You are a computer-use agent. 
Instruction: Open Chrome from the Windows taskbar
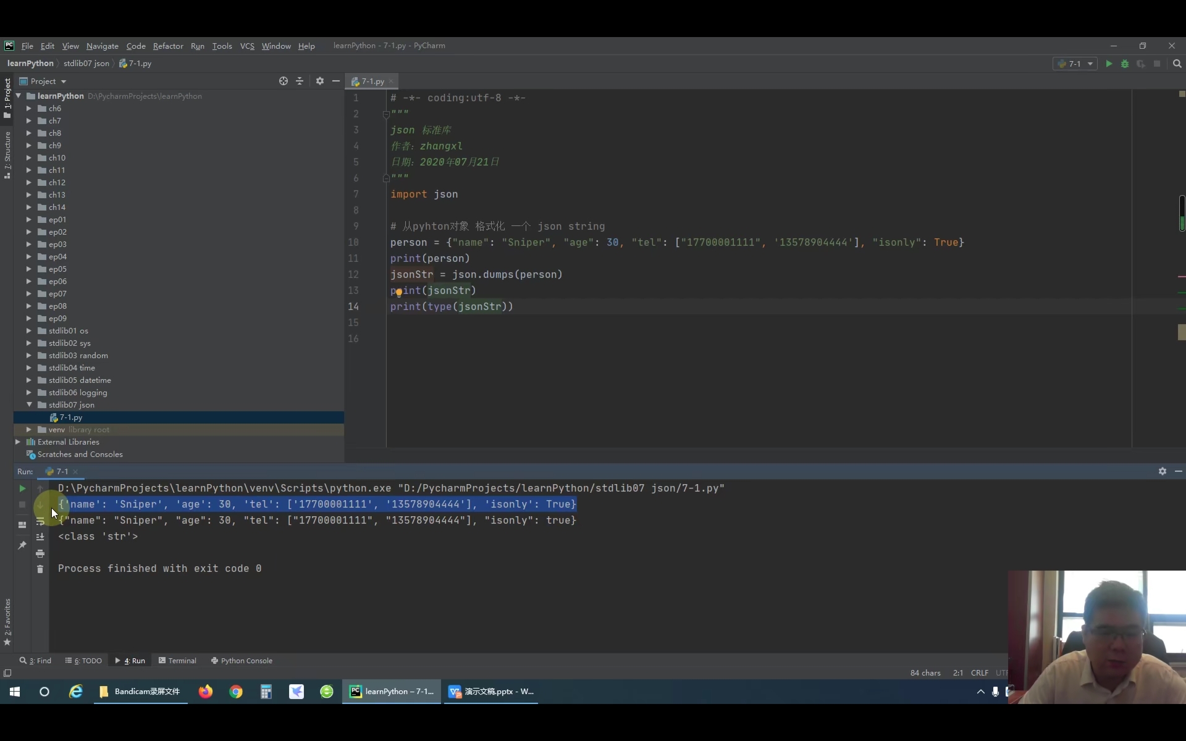click(x=236, y=692)
